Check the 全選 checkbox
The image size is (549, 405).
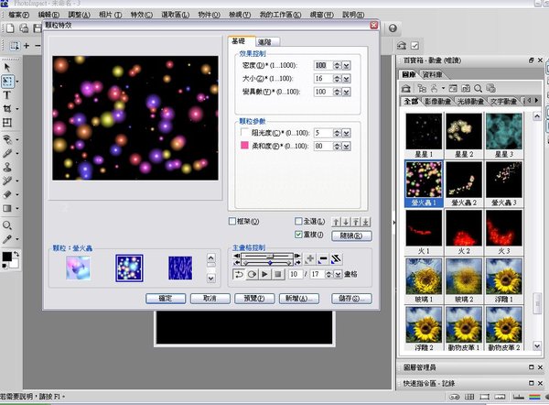[x=298, y=221]
